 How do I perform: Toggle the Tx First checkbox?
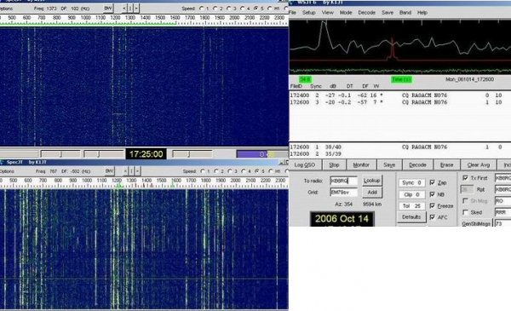(x=465, y=178)
